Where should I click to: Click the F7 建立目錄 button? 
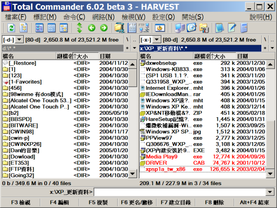coord(176,202)
